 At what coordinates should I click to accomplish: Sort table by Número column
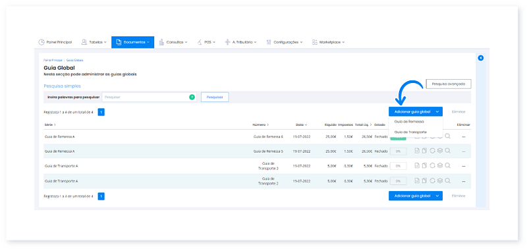point(260,124)
